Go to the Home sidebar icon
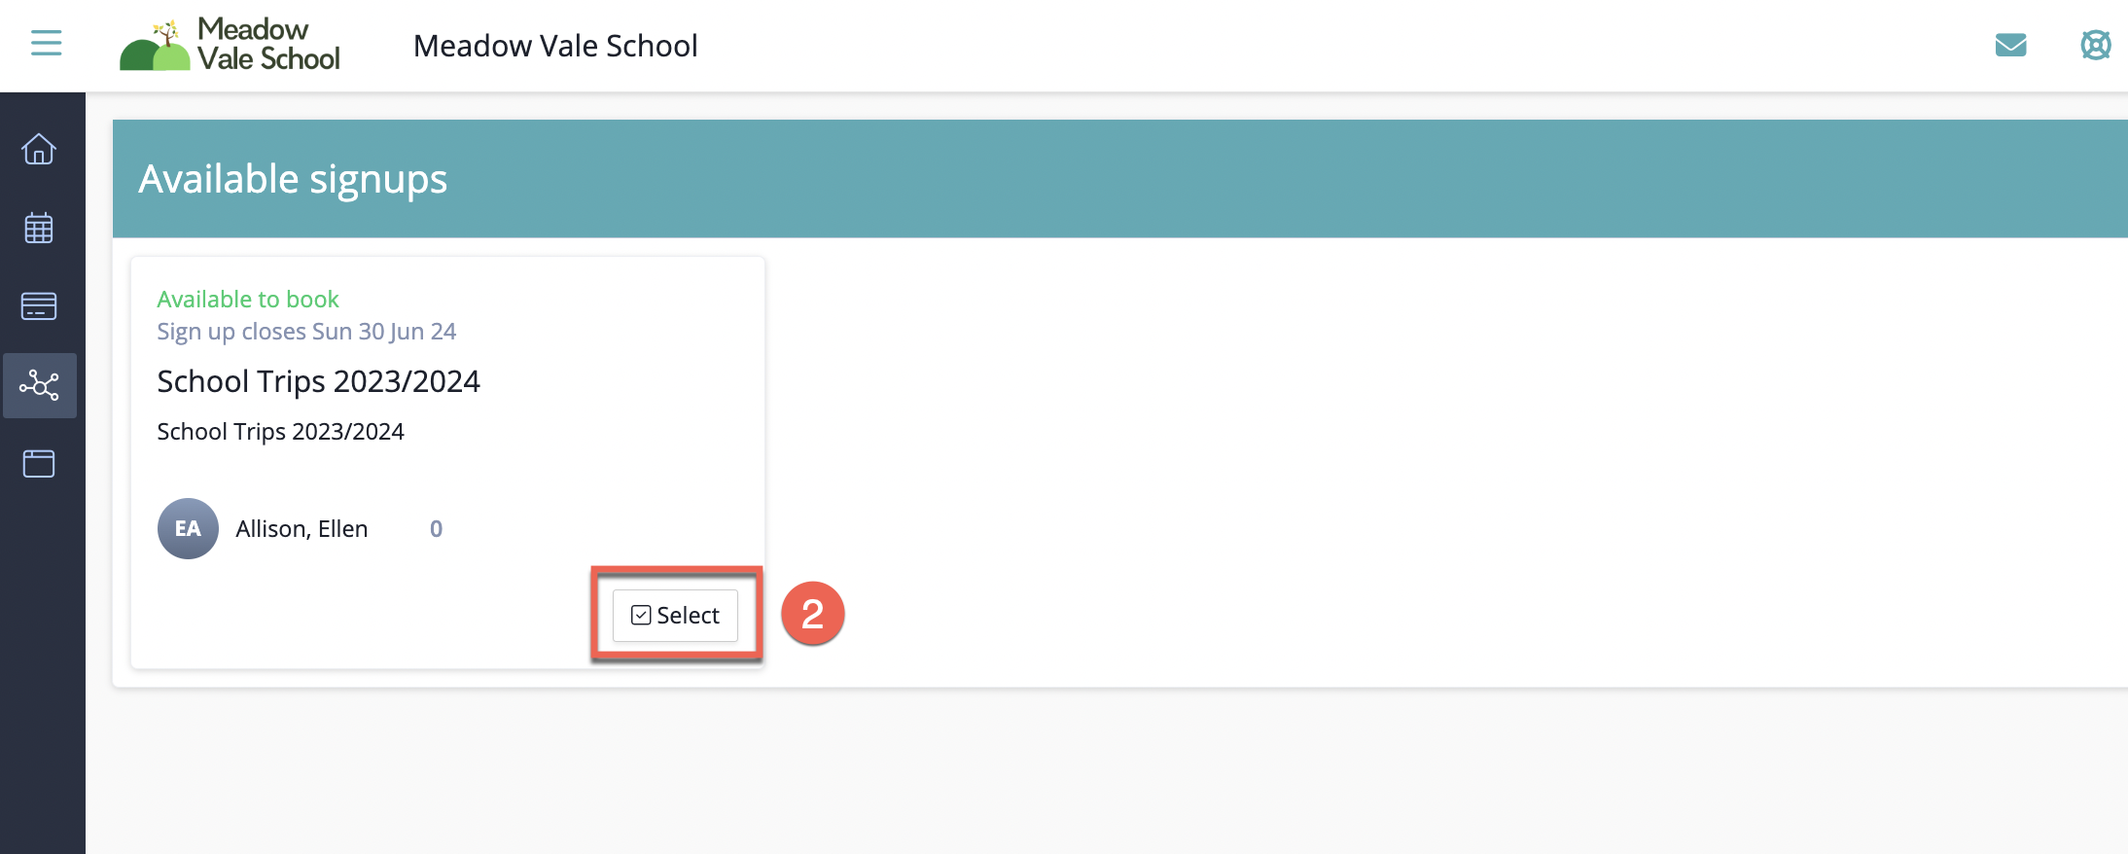Viewport: 2128px width, 854px height. coord(39,149)
